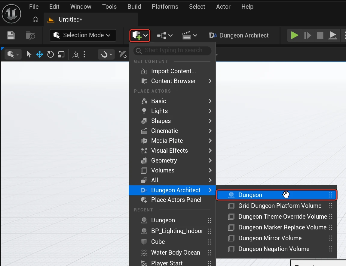Viewport: 346px width, 266px height.
Task: Select Cube from recent actors
Action: pos(172,242)
